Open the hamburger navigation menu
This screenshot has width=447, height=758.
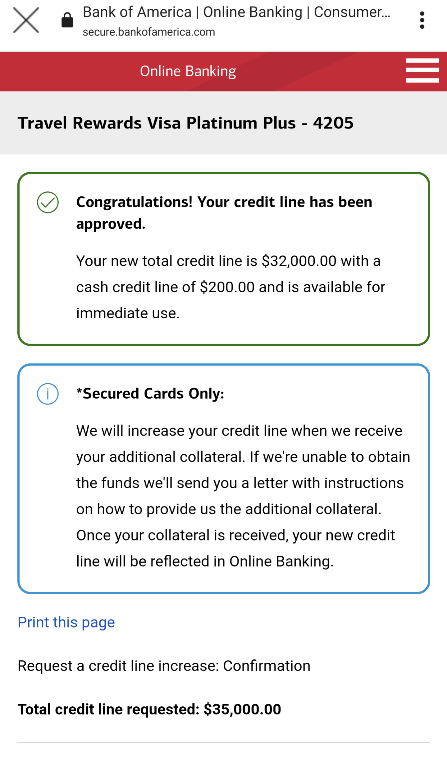(422, 71)
